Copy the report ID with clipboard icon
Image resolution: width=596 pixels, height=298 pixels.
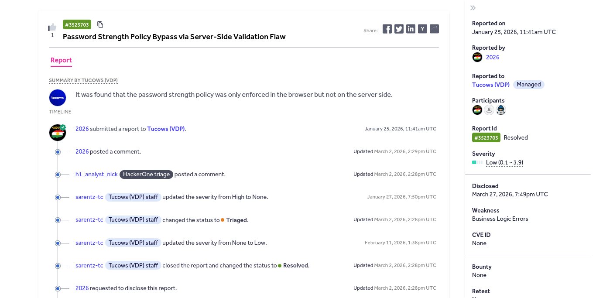(x=100, y=24)
